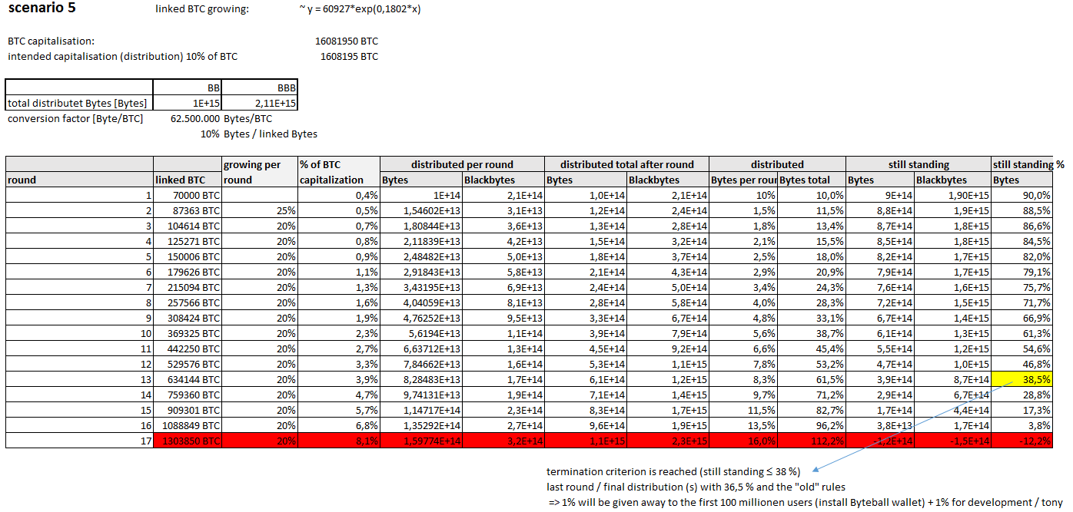Select the 634144 BTC cell
Viewport: 1073px width, 512px height.
[188, 379]
